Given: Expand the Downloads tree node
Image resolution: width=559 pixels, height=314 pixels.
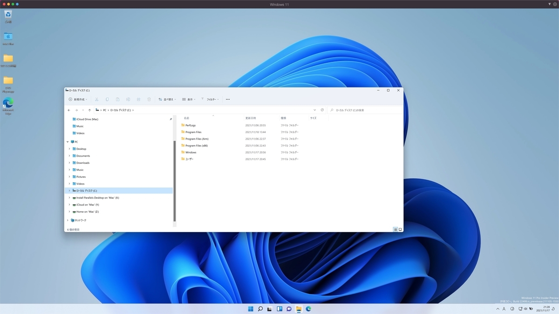Looking at the screenshot, I should (69, 163).
